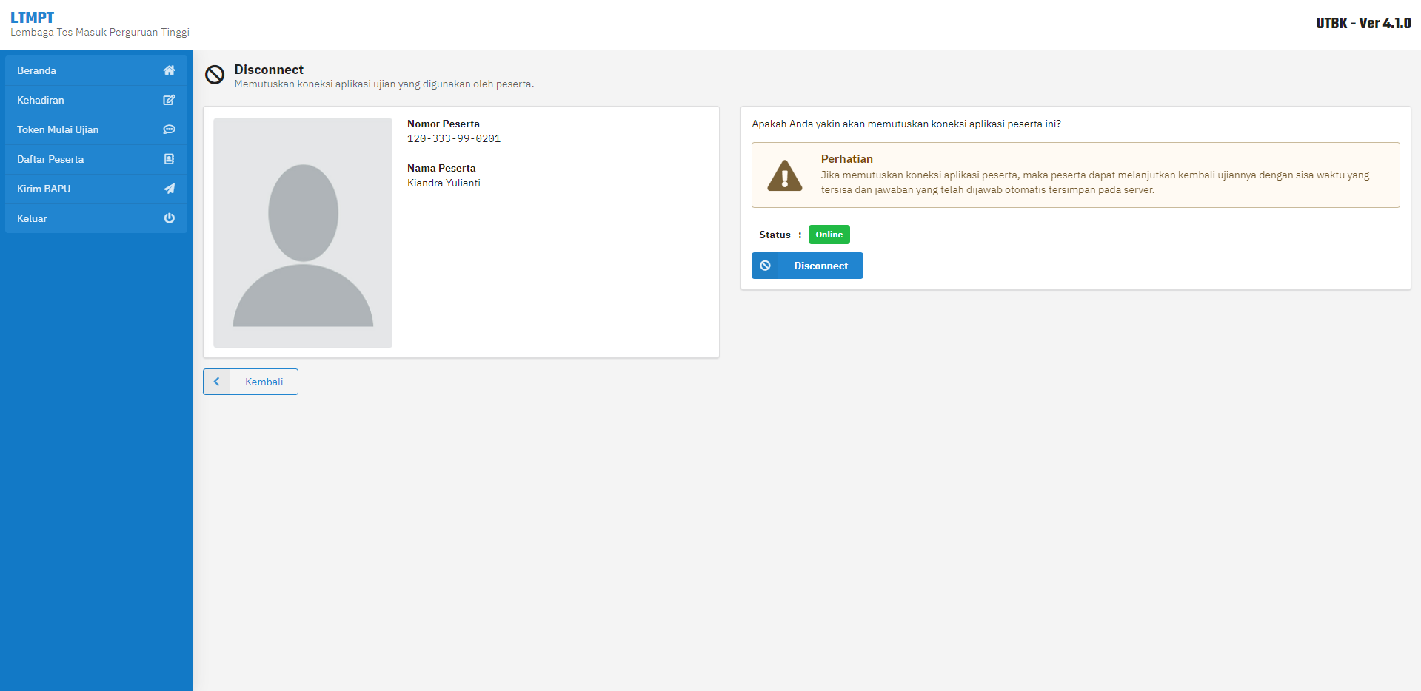Click the left chevron on the Kembali button
The image size is (1421, 691).
216,382
